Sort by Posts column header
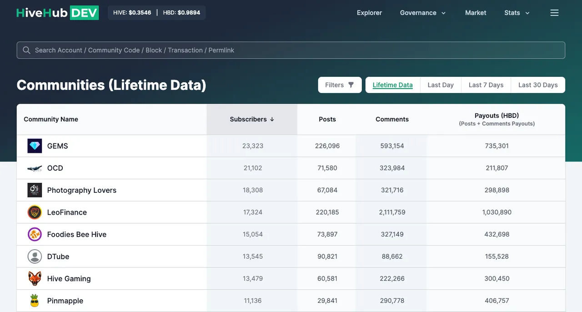Image resolution: width=582 pixels, height=312 pixels. 327,119
